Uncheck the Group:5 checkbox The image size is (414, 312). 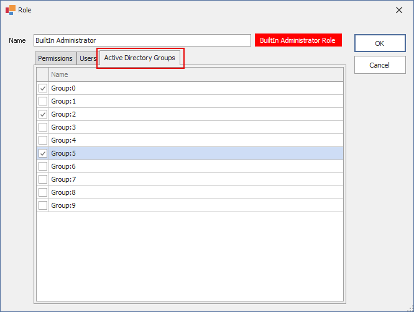pos(43,153)
